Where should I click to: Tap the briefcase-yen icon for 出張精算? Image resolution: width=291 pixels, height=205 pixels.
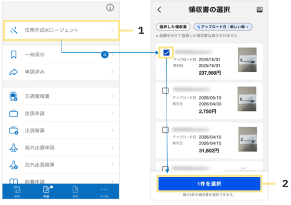14,131
